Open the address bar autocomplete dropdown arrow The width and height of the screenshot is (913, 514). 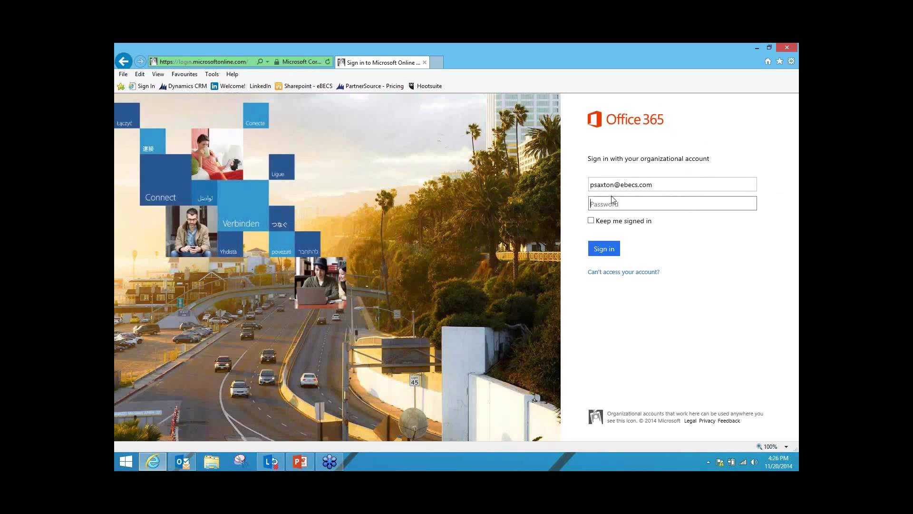tap(267, 62)
